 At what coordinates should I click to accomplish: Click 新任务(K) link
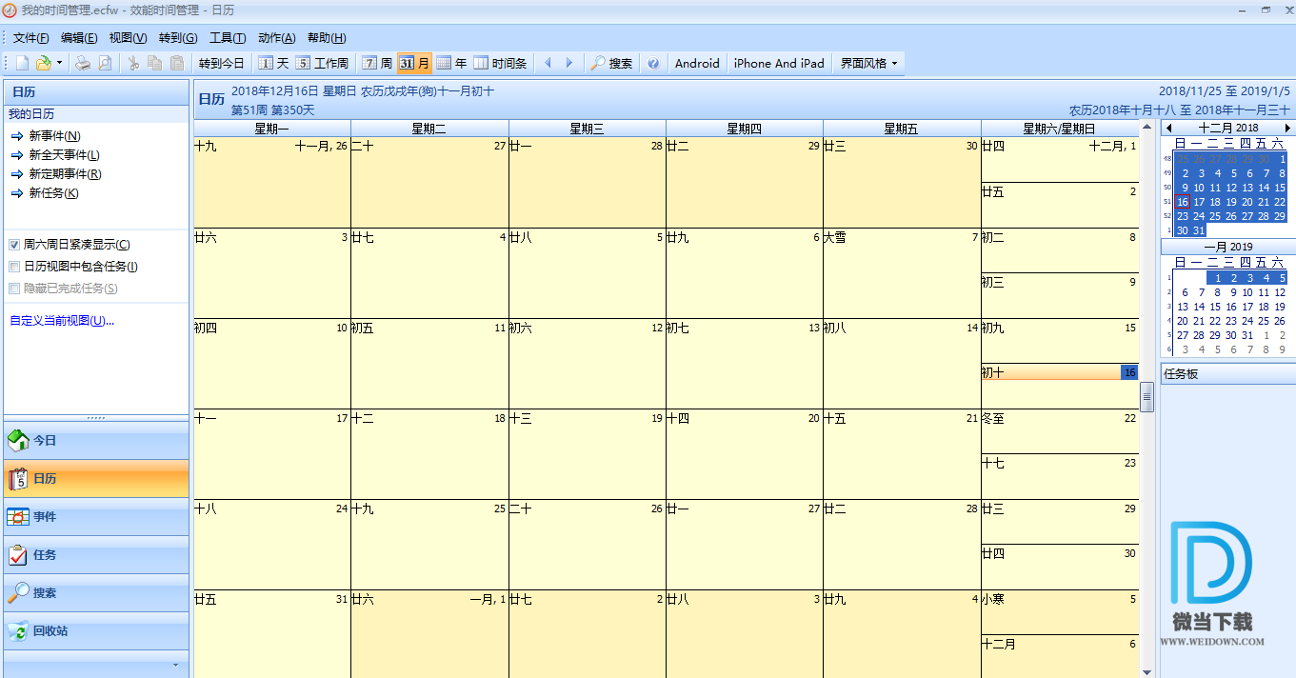click(x=53, y=193)
